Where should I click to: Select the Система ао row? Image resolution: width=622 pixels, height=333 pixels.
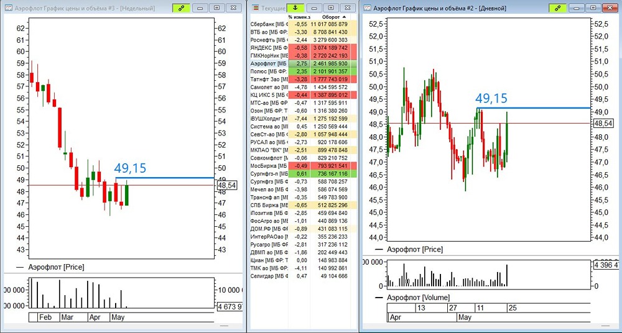click(302, 127)
